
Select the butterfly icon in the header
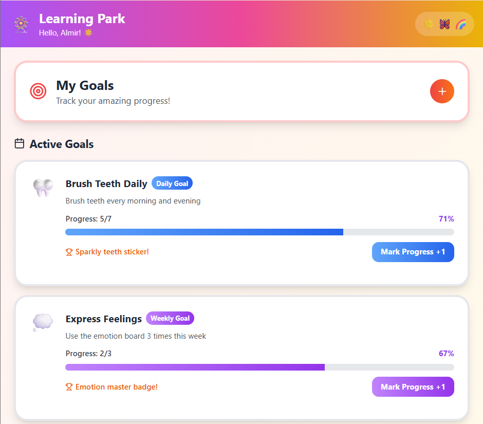click(444, 24)
